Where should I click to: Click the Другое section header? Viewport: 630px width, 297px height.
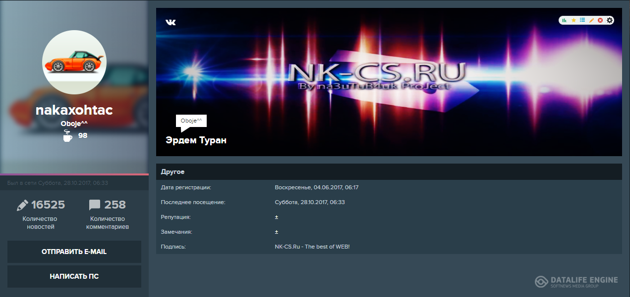tap(389, 172)
